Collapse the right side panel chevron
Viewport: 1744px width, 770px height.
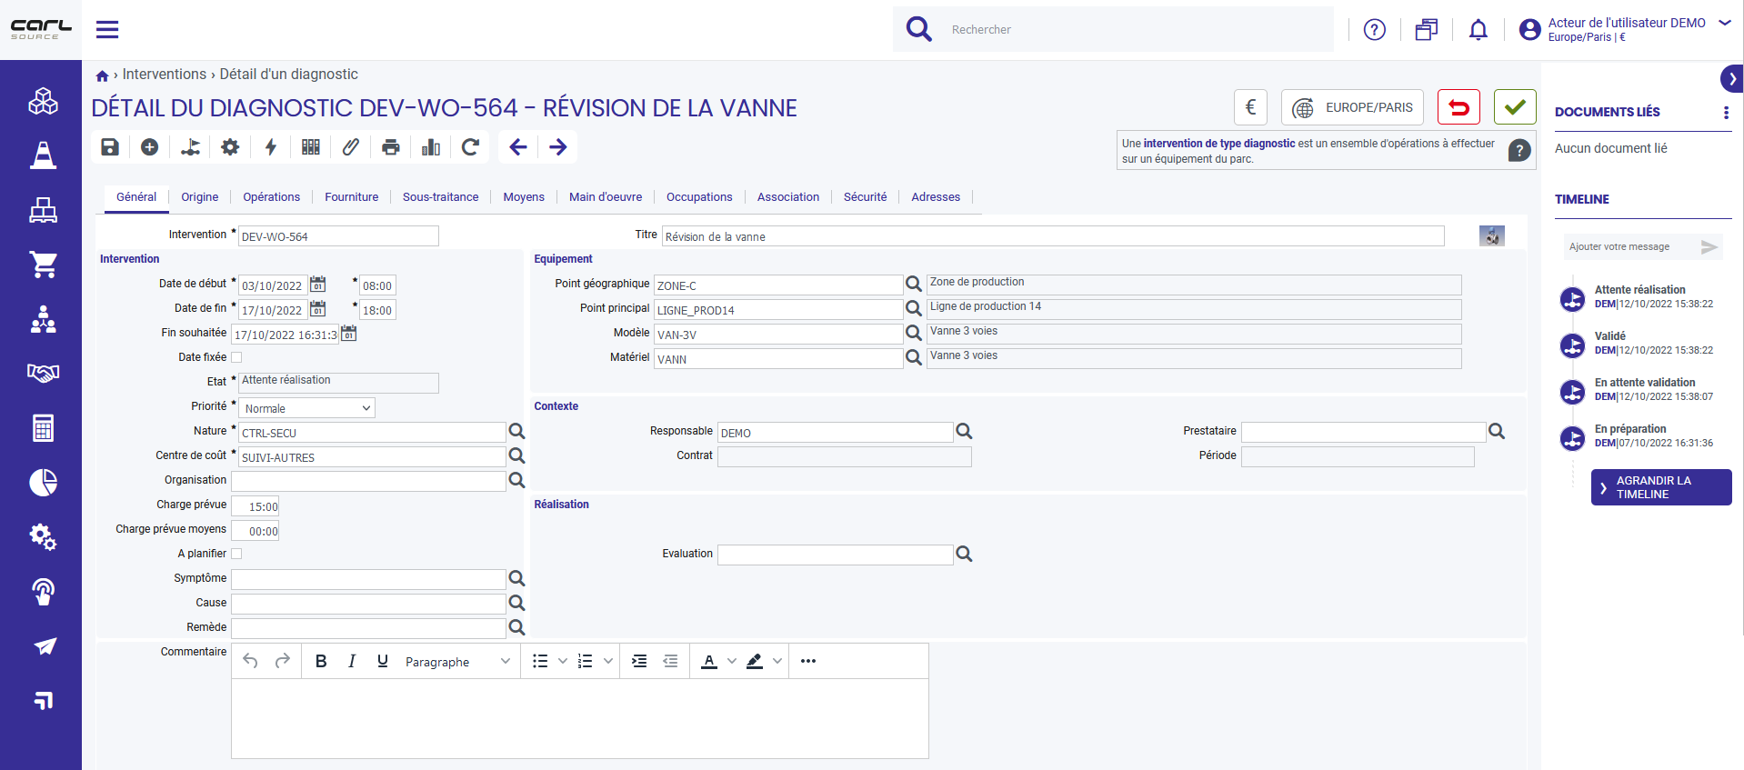(1732, 79)
